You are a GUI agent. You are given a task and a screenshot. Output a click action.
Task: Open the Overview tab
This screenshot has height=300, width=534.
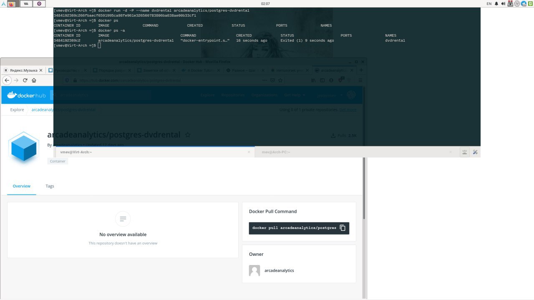[21, 186]
